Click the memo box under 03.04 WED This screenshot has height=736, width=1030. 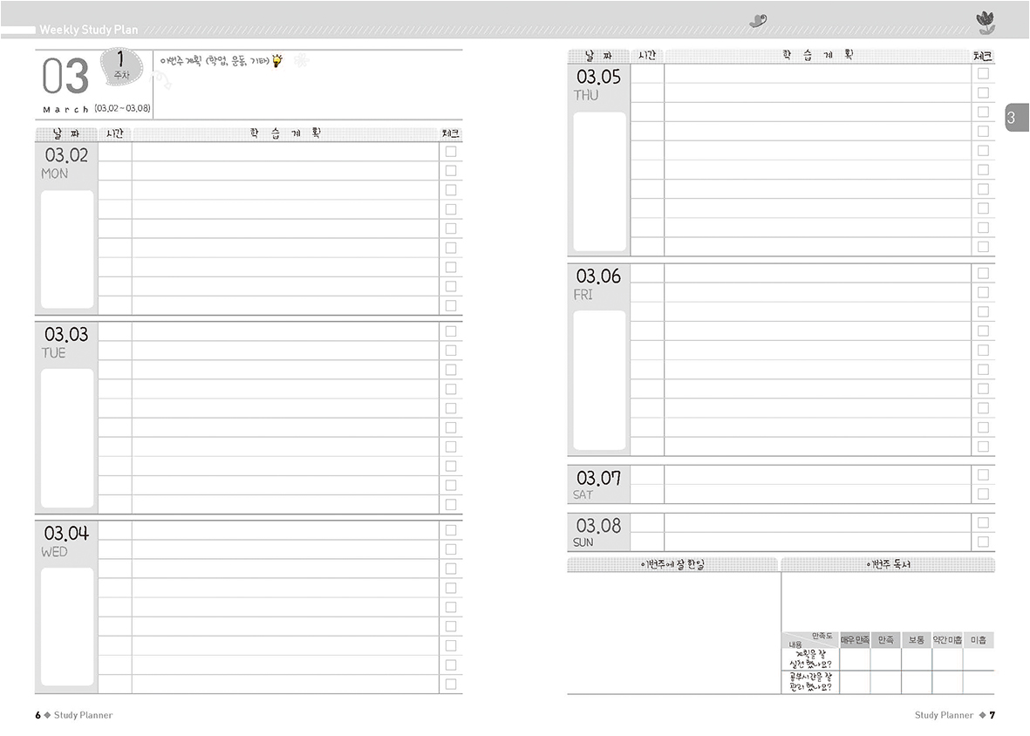click(67, 625)
